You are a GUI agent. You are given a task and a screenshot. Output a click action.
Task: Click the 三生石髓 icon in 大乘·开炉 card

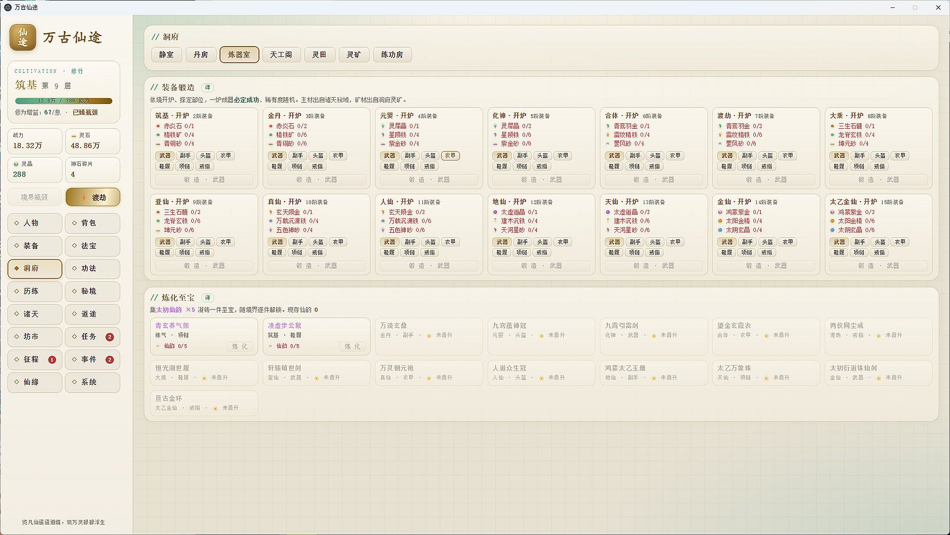pyautogui.click(x=833, y=126)
